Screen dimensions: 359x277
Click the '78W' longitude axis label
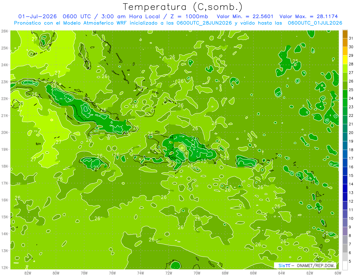point(84,273)
